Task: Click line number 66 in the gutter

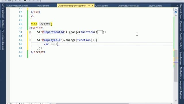Action: 20,56
